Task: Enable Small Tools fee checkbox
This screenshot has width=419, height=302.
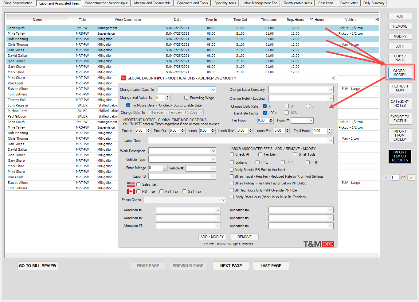Action: [295, 154]
